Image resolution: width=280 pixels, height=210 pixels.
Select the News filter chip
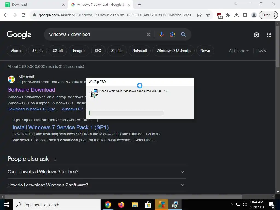[205, 51]
